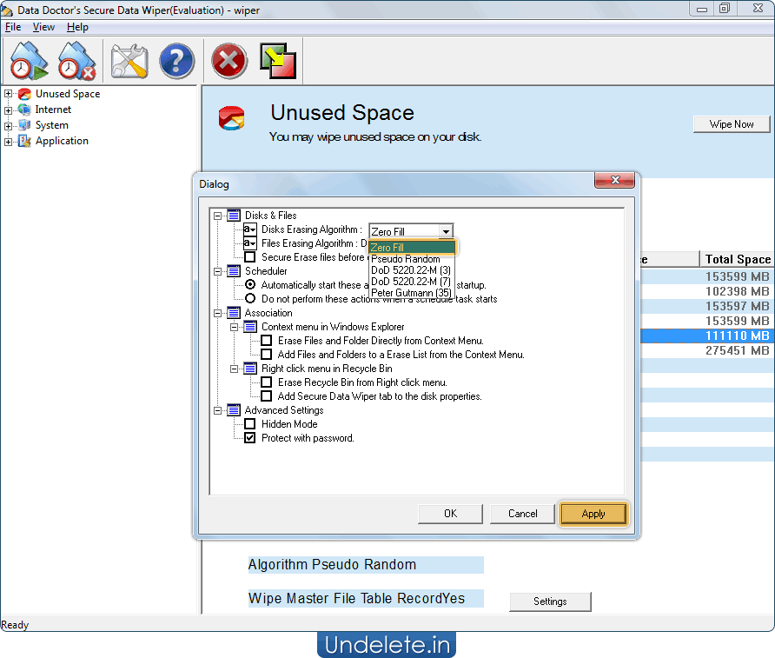
Task: Collapse the Advanced Settings section
Action: 217,410
